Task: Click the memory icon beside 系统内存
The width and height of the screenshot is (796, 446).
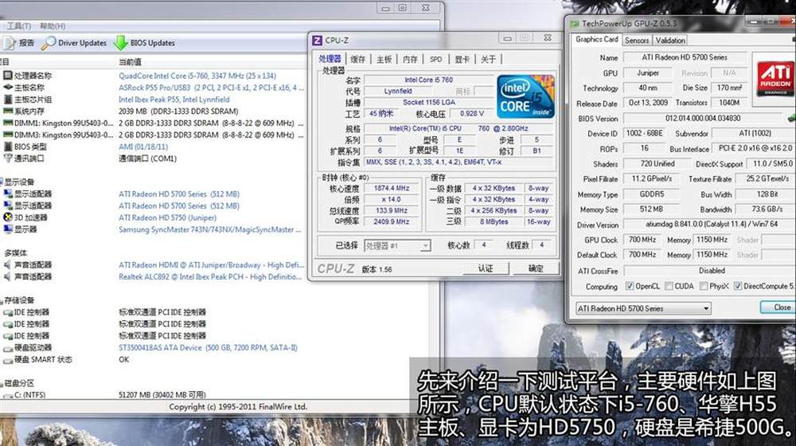Action: click(x=8, y=111)
